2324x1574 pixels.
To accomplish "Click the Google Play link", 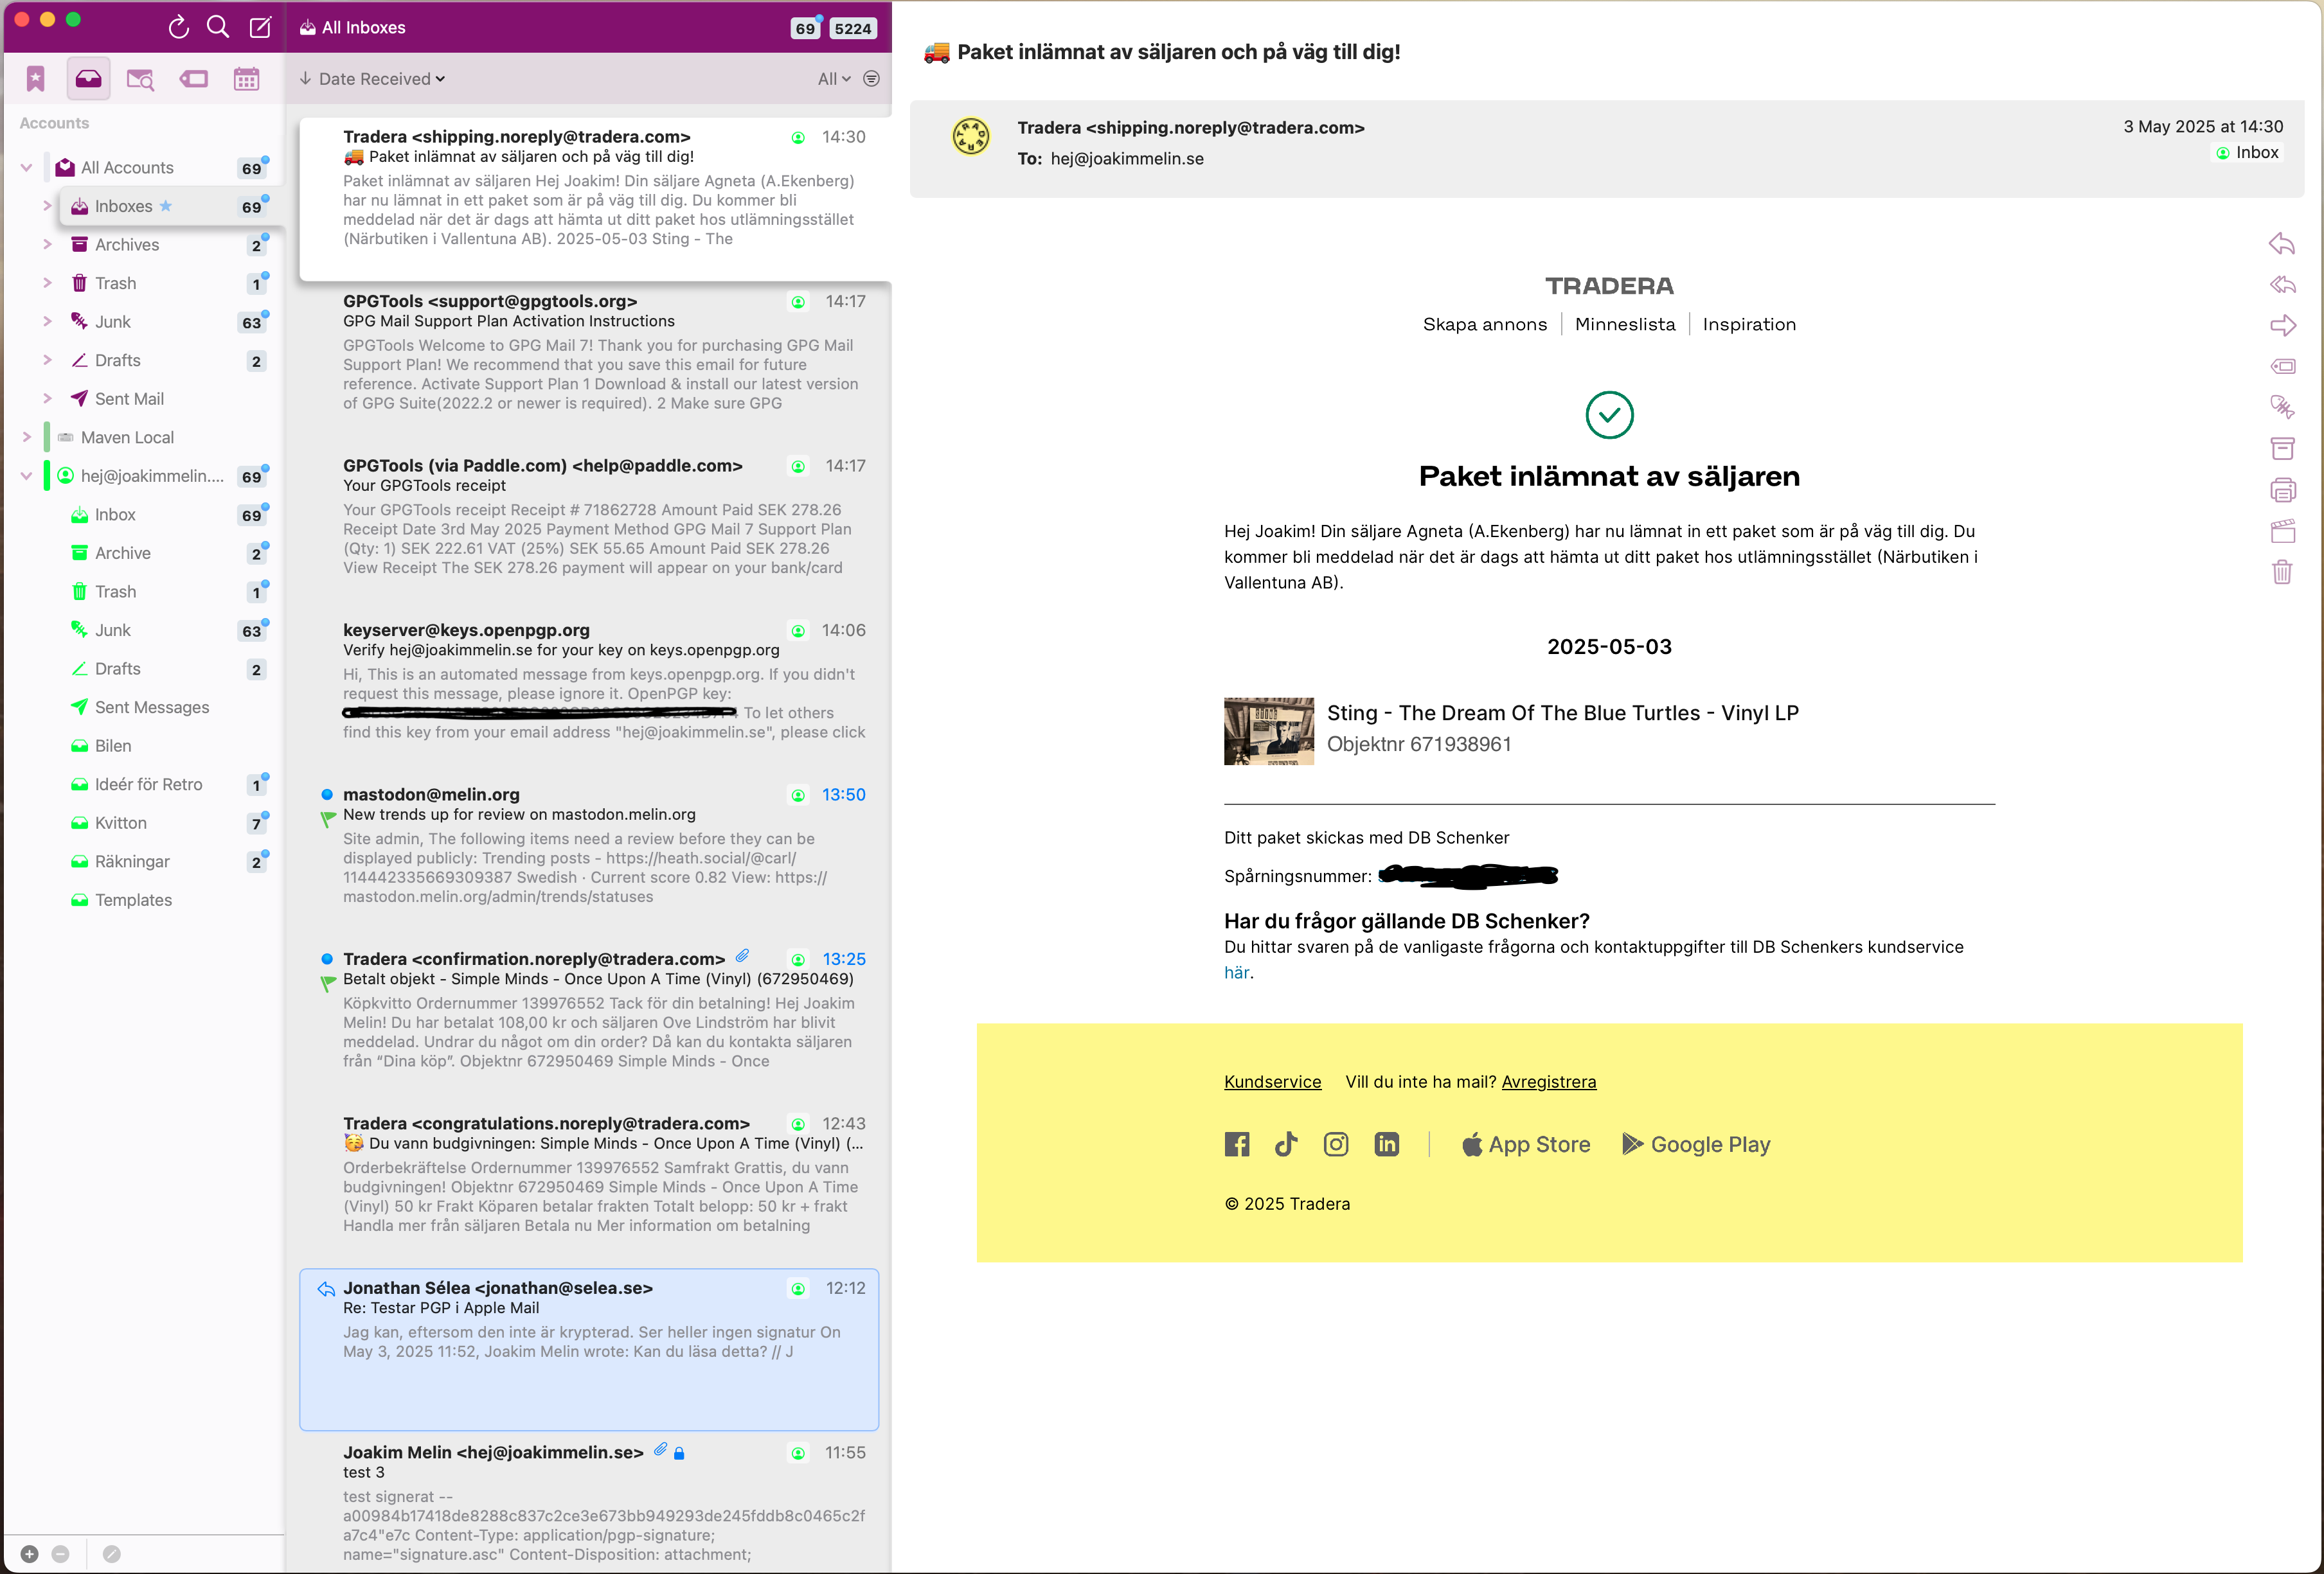I will tap(1696, 1145).
